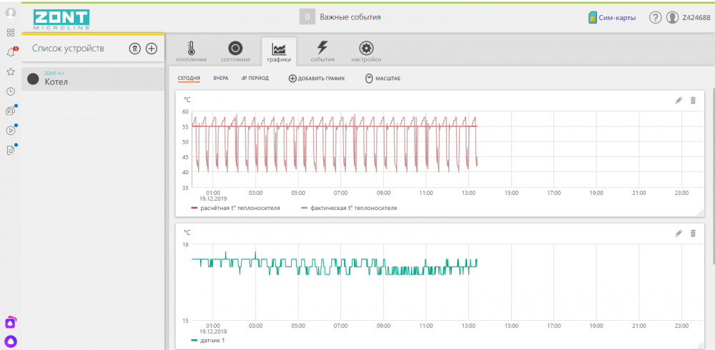The image size is (715, 350).
Task: Switch to the 'отопление' tab
Action: point(191,51)
